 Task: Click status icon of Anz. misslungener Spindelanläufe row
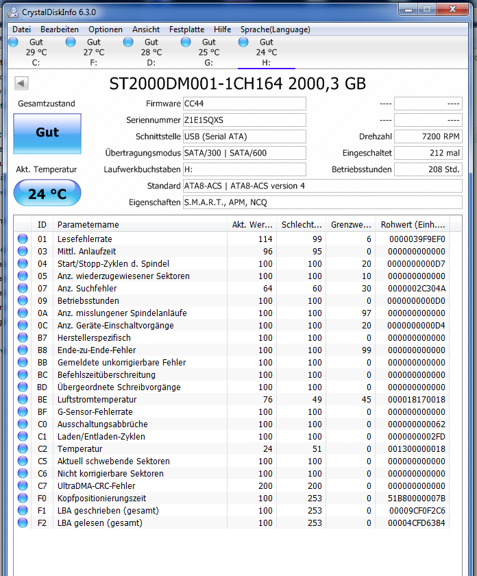click(x=23, y=313)
